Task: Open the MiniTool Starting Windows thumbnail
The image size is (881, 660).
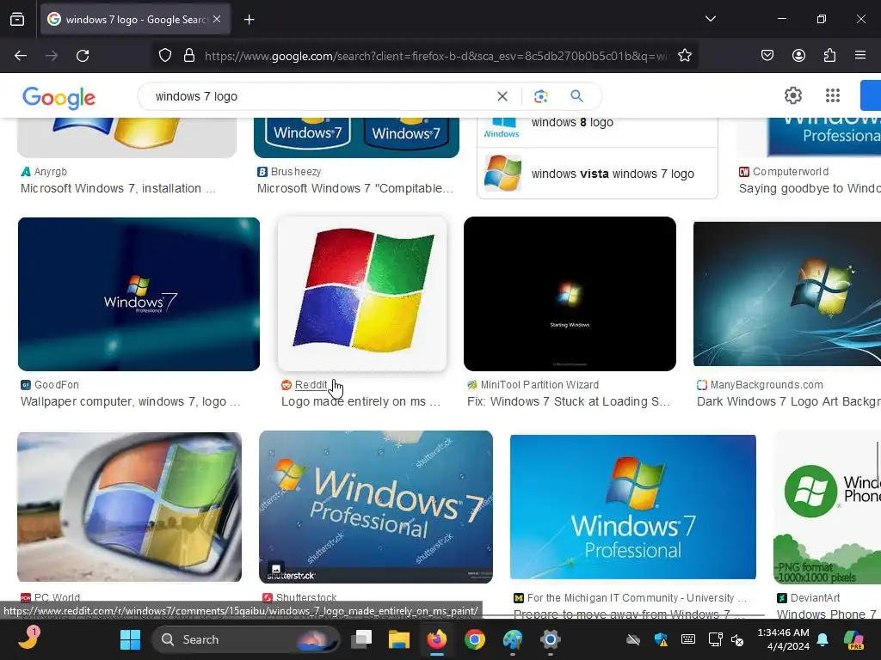Action: tap(570, 294)
